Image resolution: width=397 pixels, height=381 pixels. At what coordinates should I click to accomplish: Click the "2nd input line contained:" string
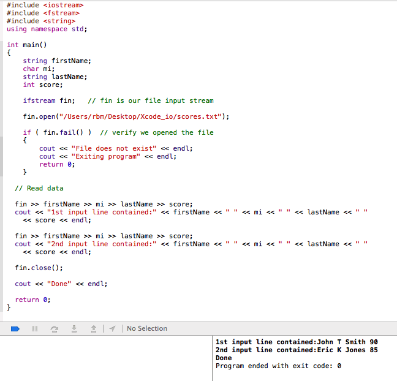[102, 244]
